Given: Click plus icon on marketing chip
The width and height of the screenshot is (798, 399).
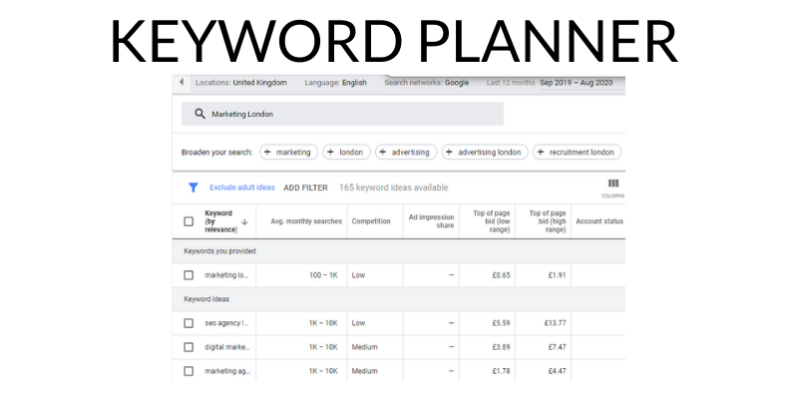Looking at the screenshot, I should tap(267, 153).
